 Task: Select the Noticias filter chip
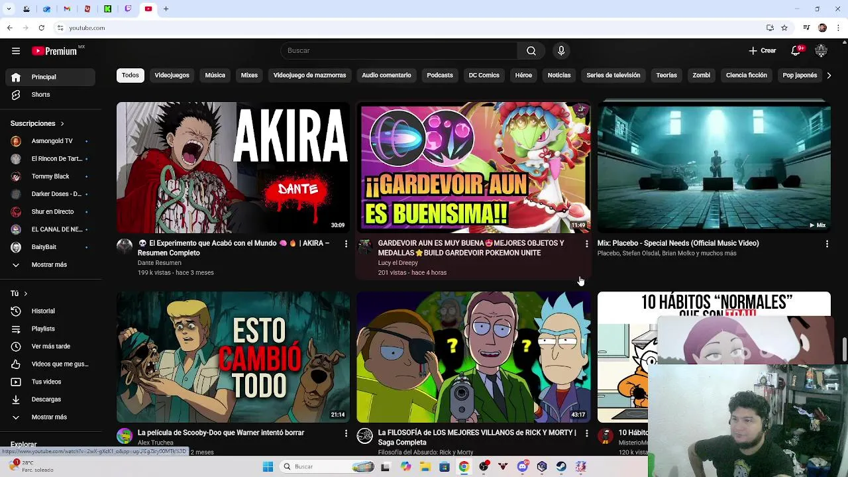[x=559, y=76]
